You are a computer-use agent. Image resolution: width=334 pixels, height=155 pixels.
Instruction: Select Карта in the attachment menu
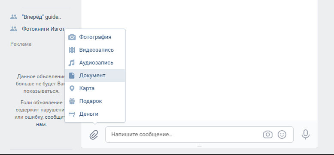[x=95, y=88]
